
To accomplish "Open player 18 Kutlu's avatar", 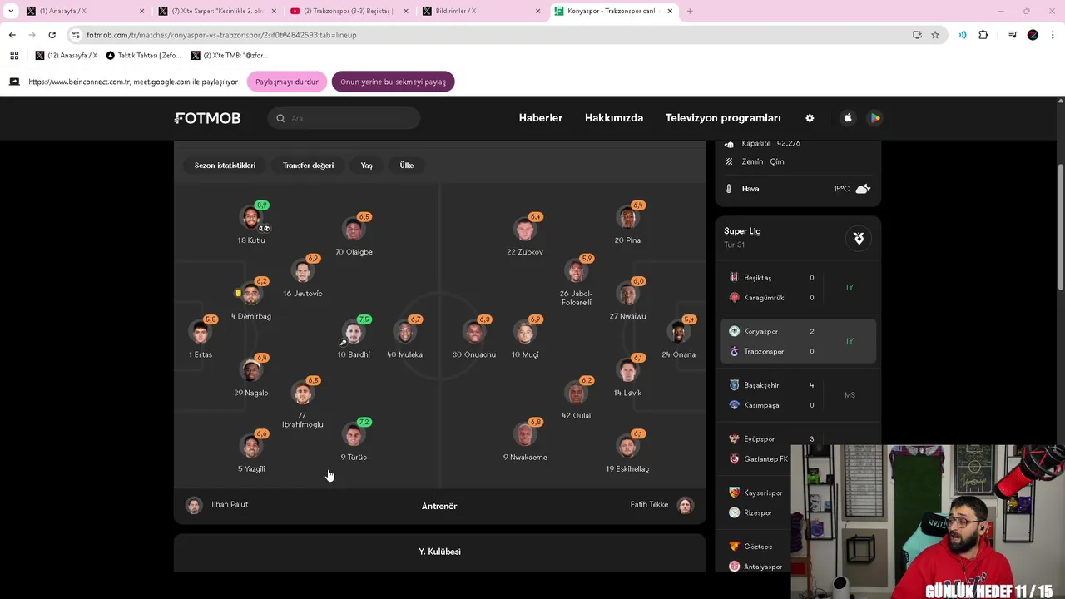I will tap(251, 218).
